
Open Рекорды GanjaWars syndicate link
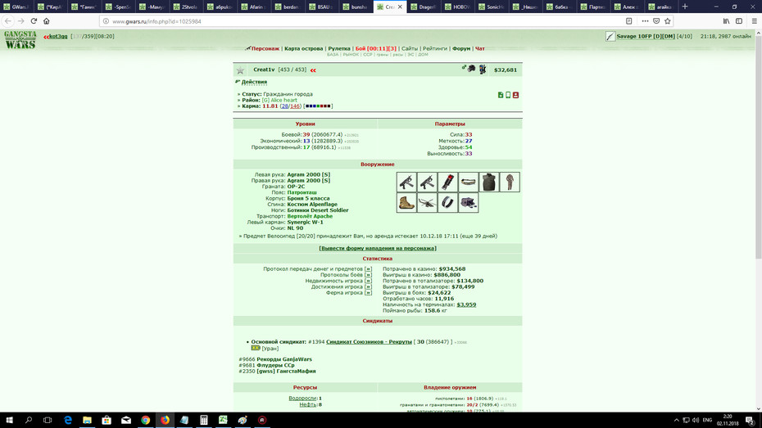(x=284, y=359)
